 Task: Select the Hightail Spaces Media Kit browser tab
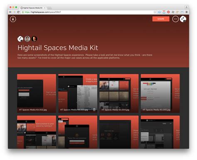[33, 8]
